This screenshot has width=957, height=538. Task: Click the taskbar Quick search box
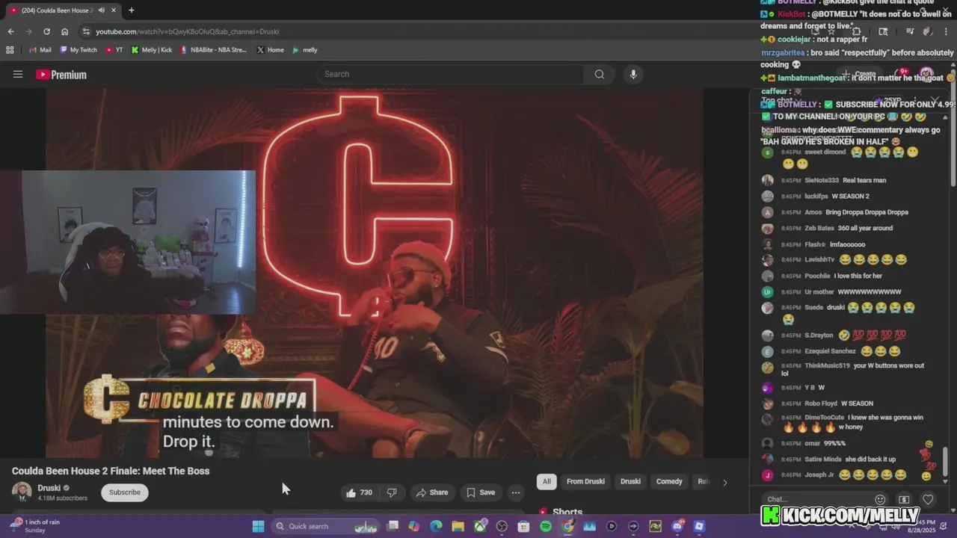click(x=325, y=526)
